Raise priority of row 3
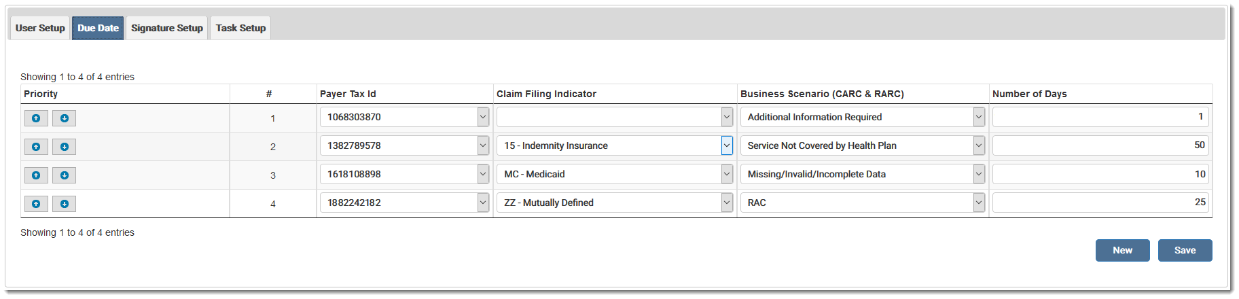 36,175
